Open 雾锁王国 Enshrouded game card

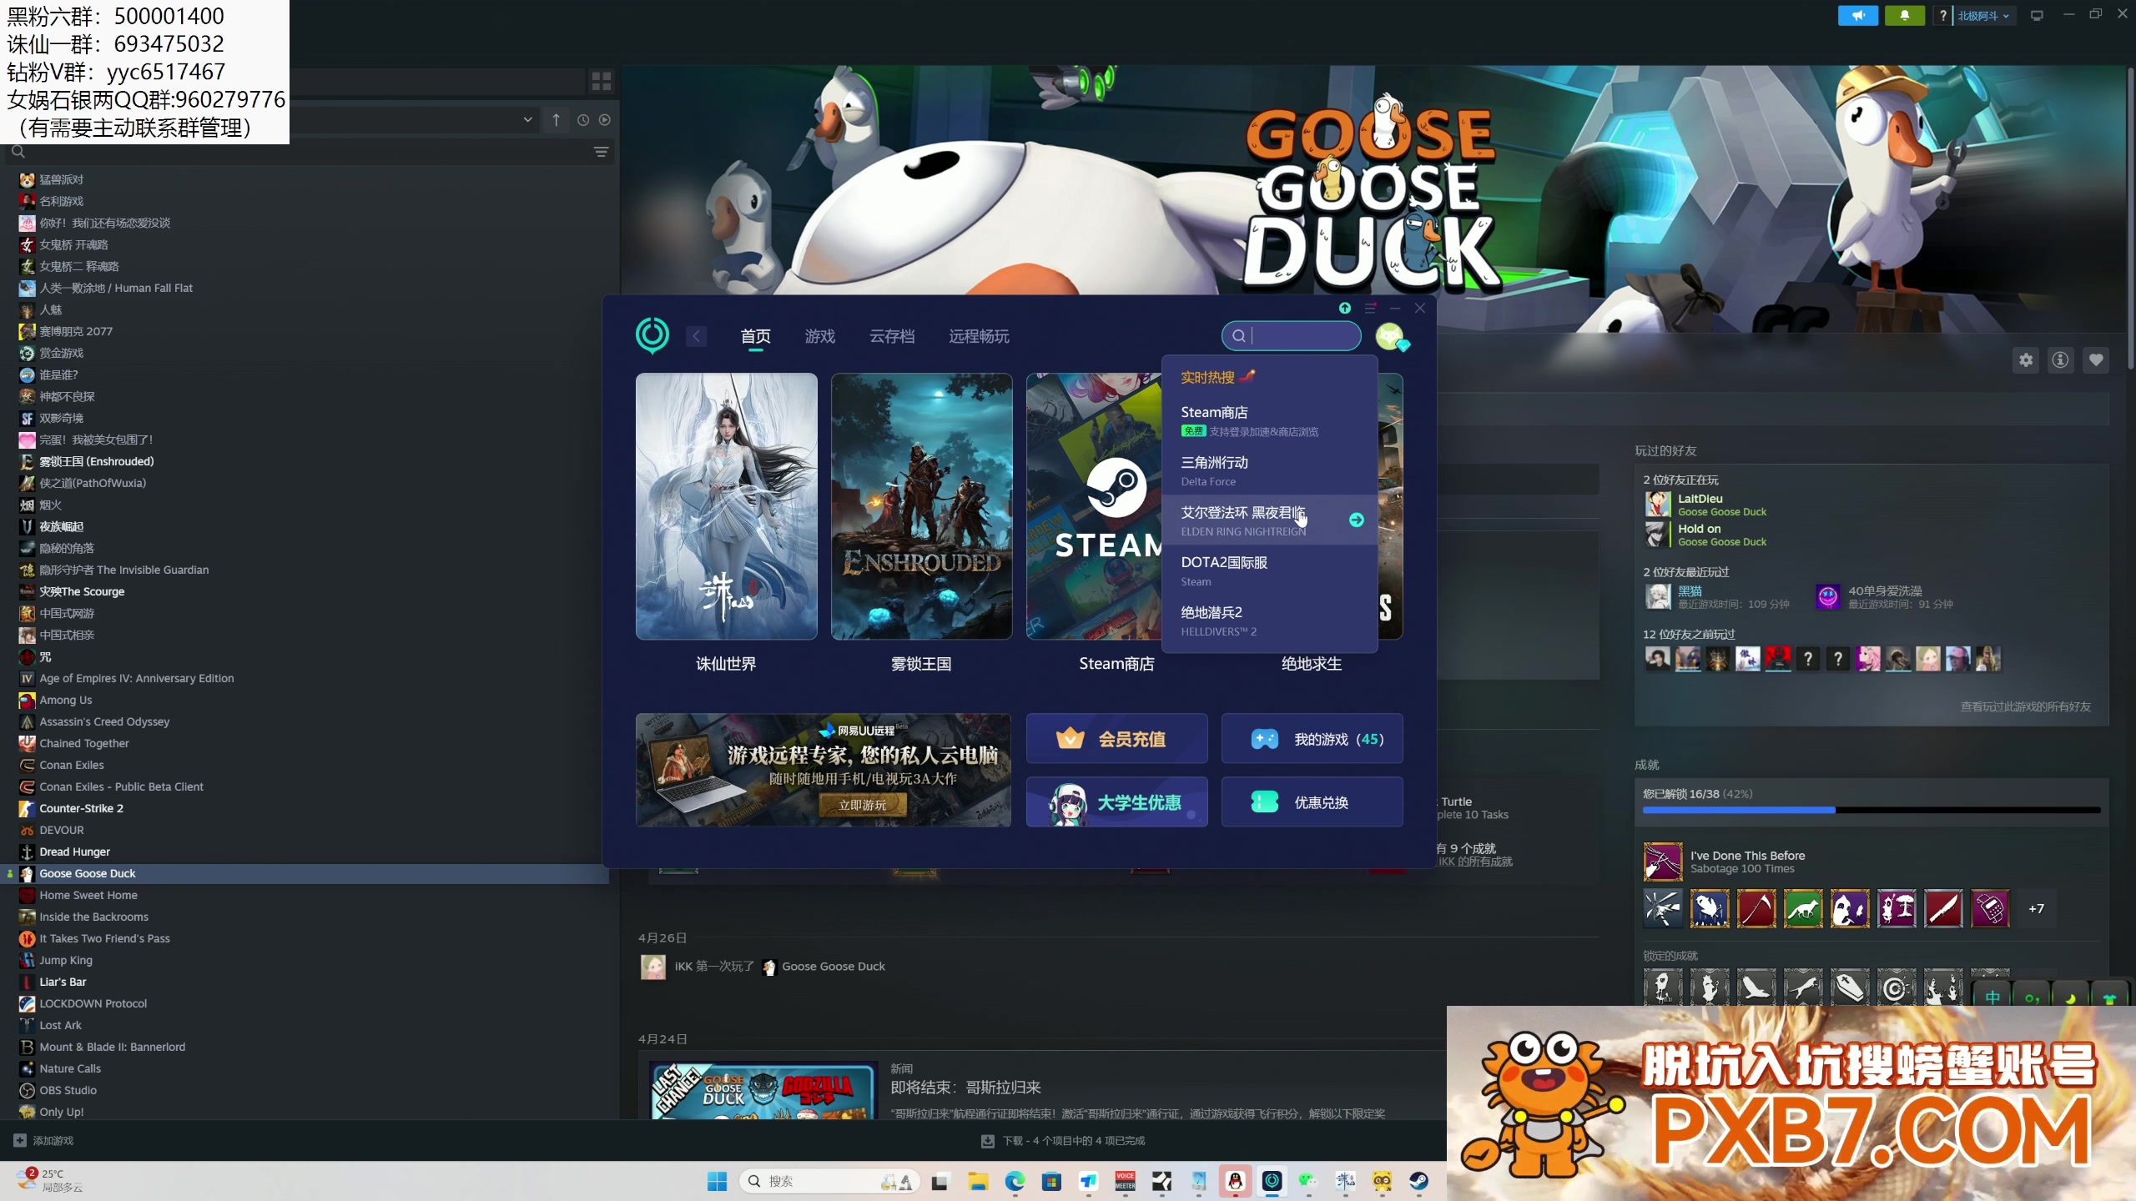[921, 506]
